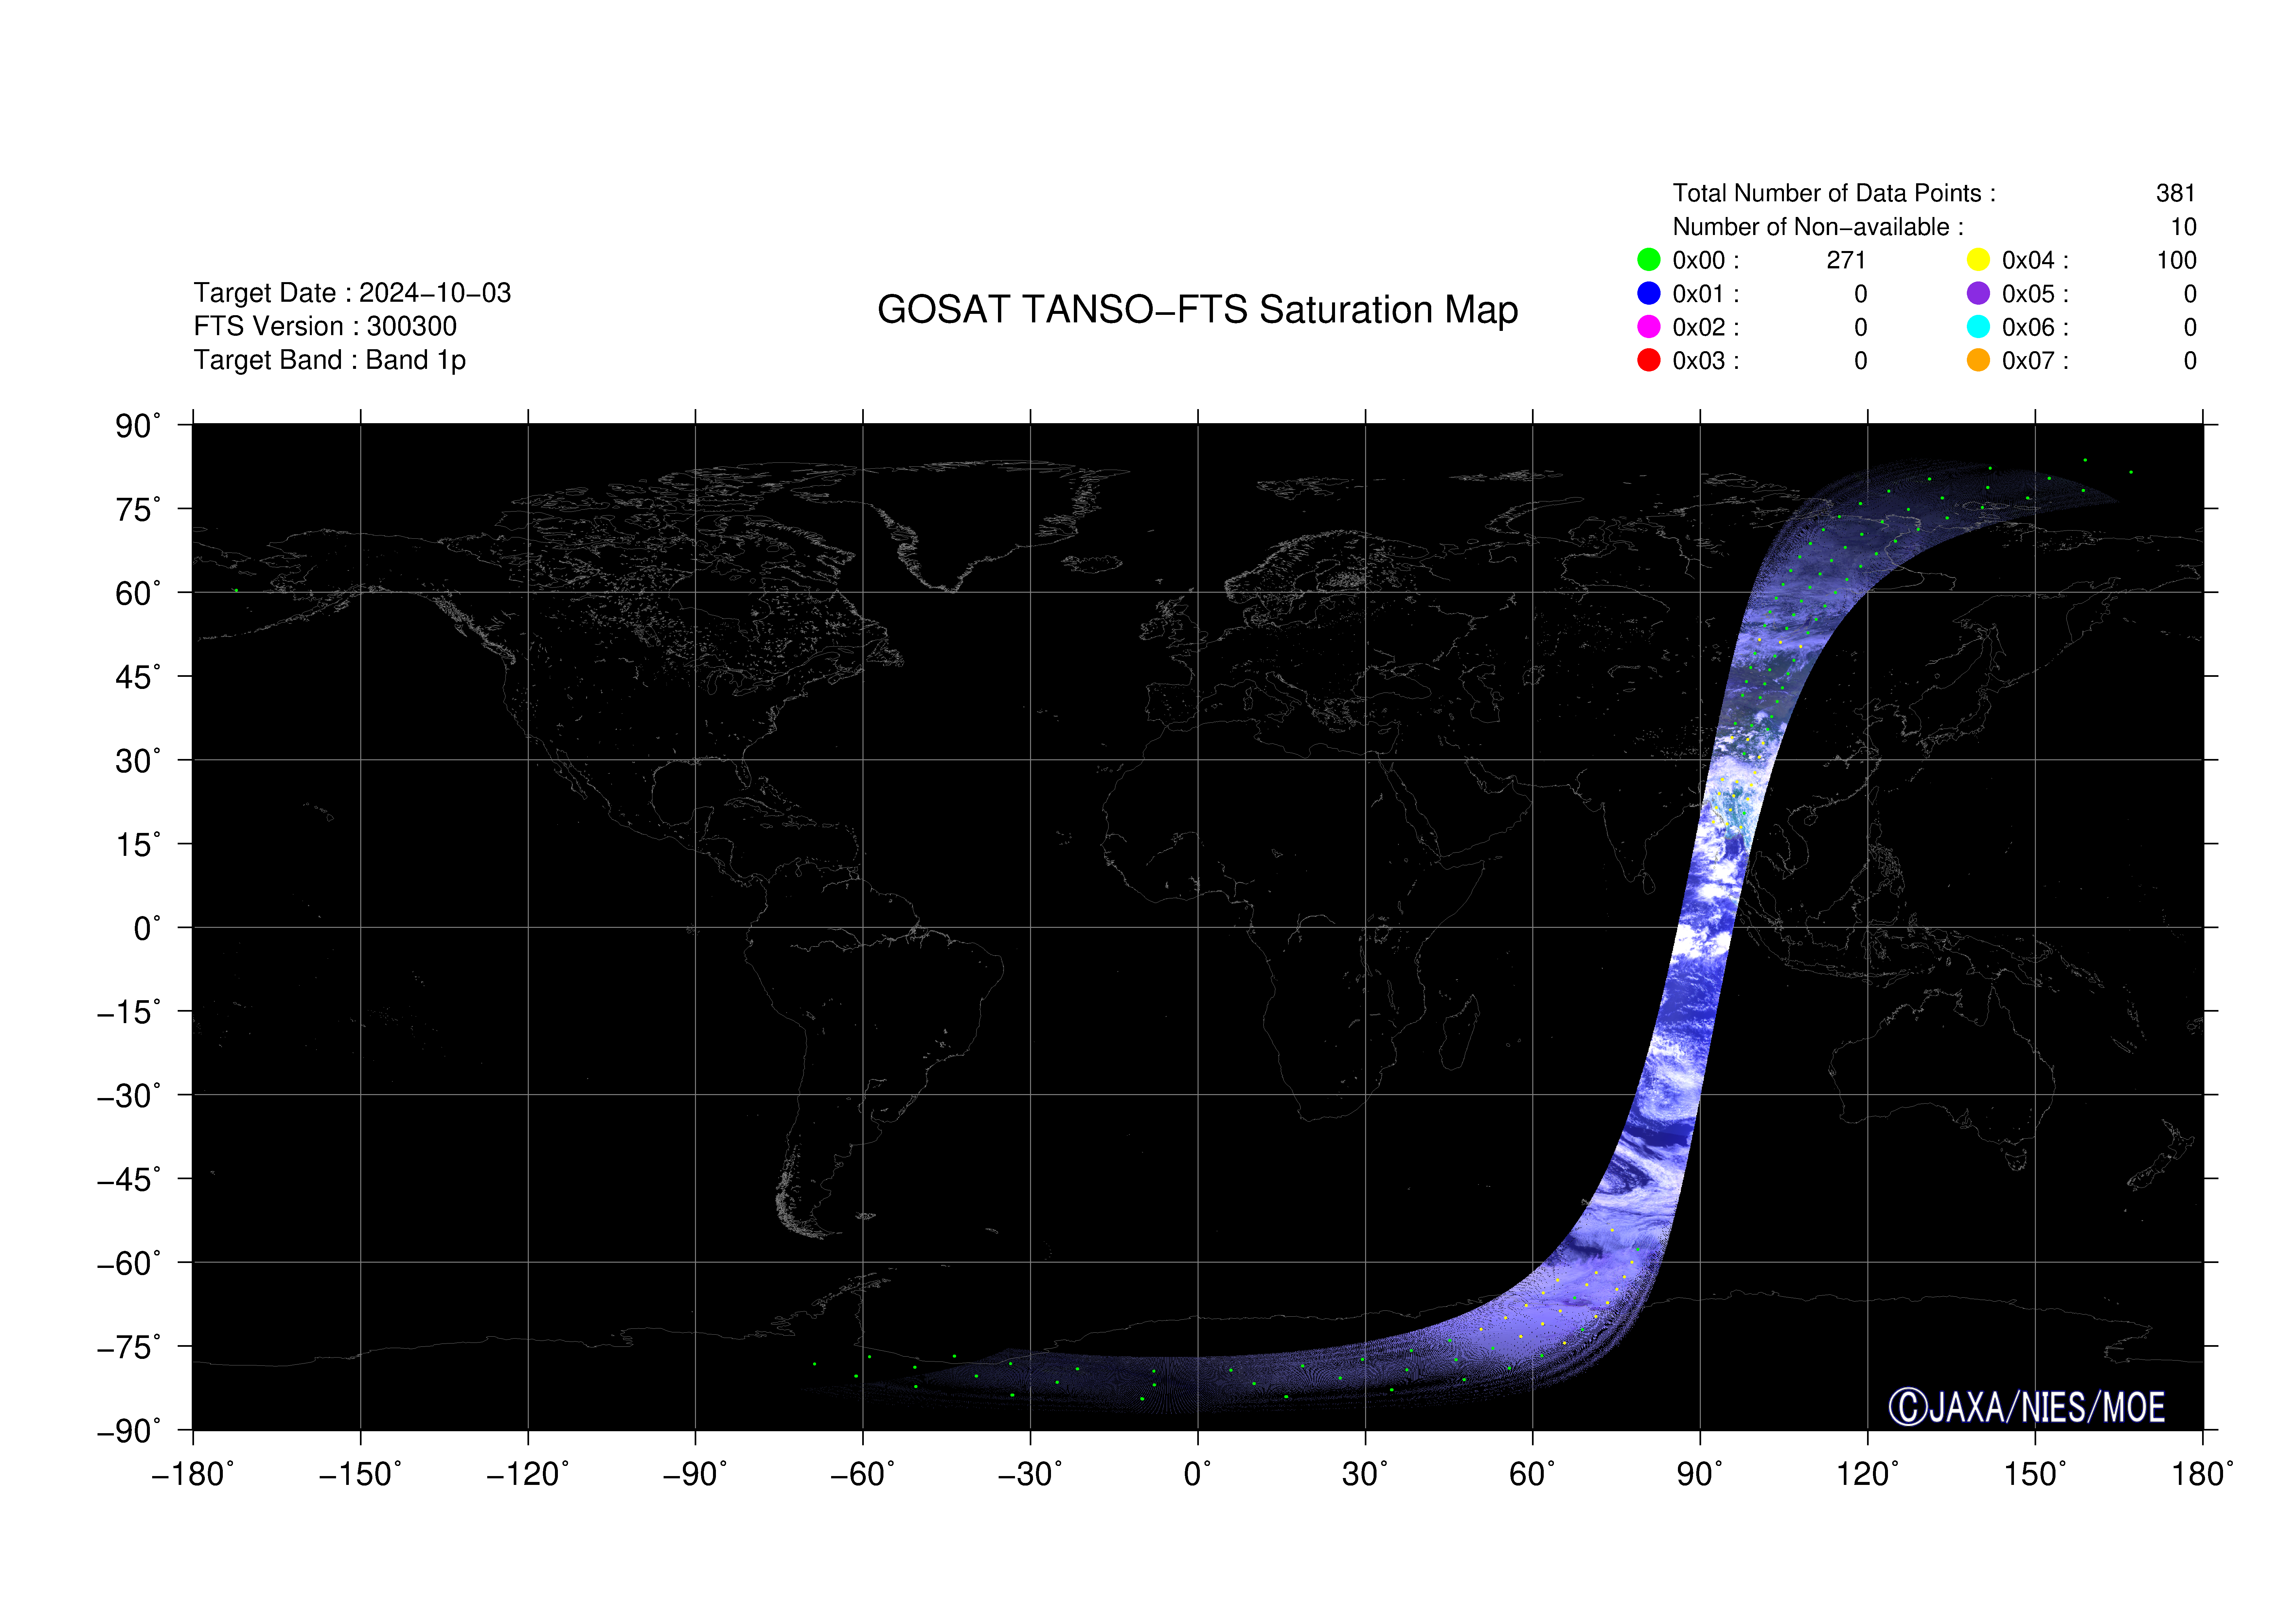Click the purple 0x05 legend dot

[x=1978, y=293]
